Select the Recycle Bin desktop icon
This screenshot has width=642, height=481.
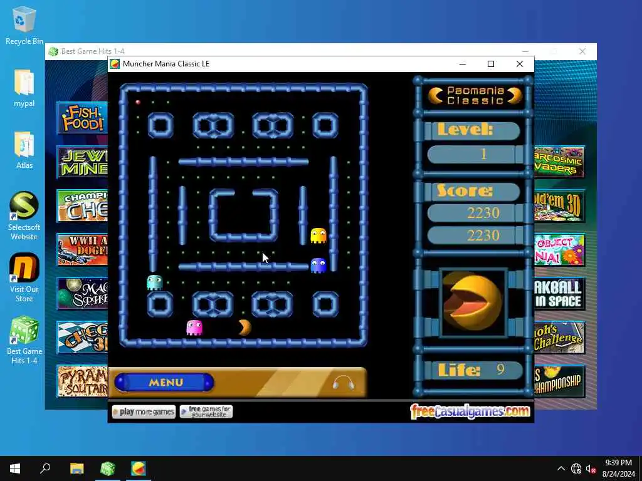pyautogui.click(x=24, y=25)
